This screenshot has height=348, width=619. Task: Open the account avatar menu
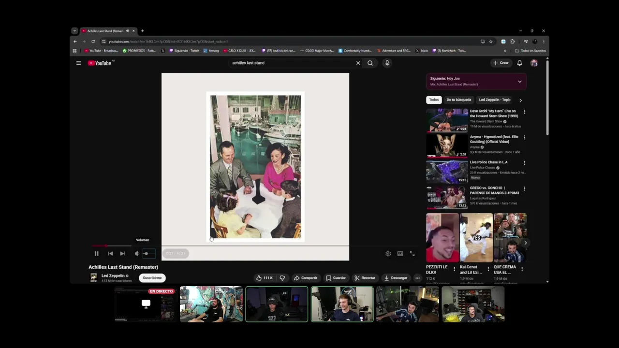click(x=534, y=63)
